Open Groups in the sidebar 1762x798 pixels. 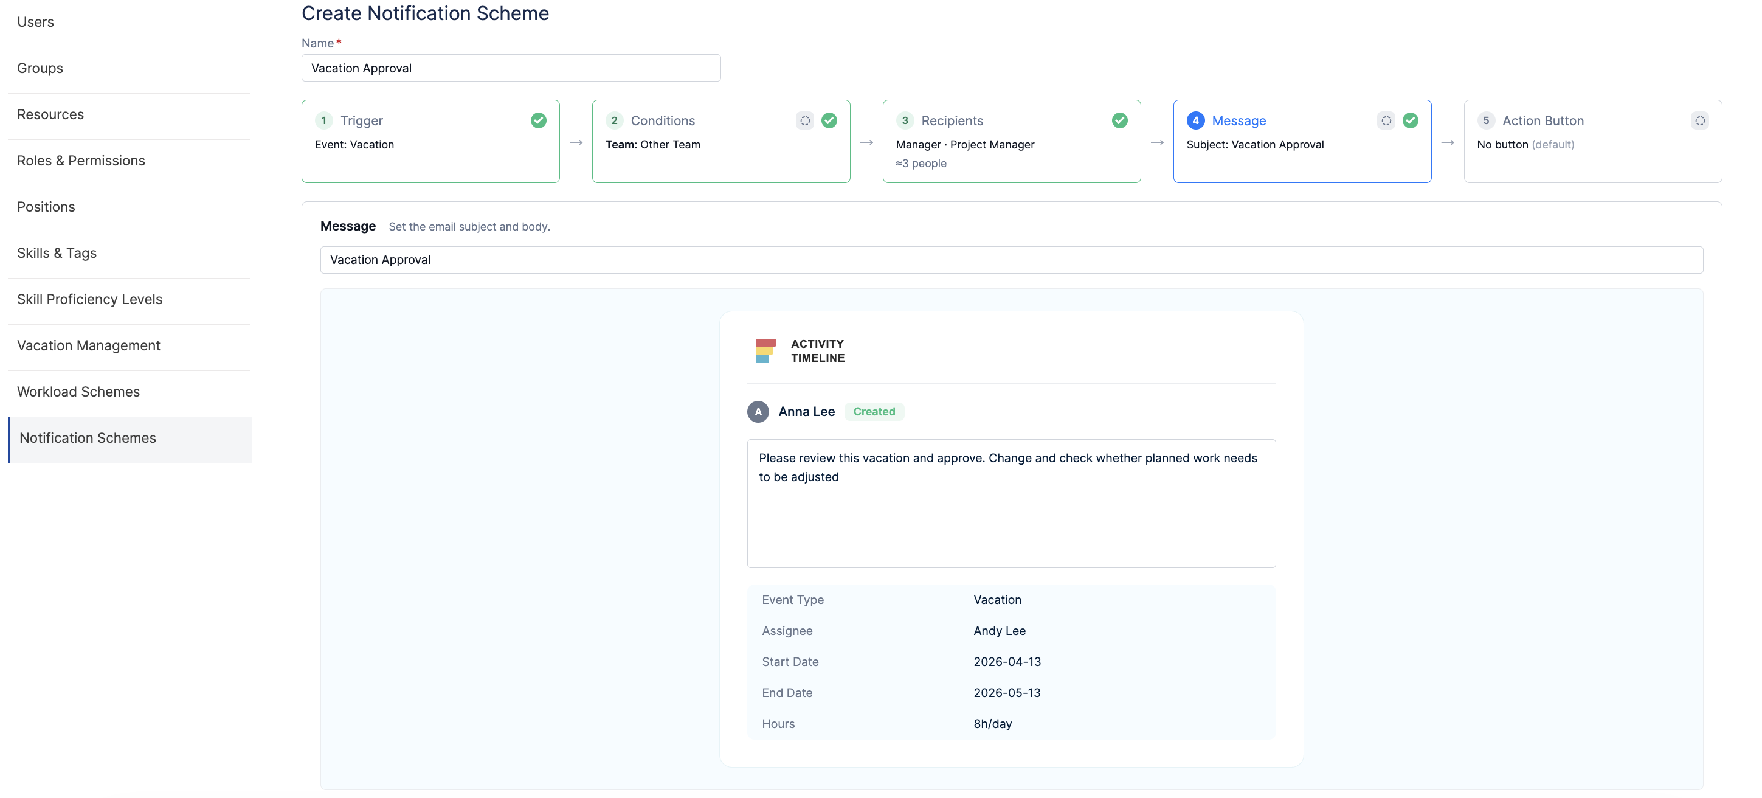130,69
